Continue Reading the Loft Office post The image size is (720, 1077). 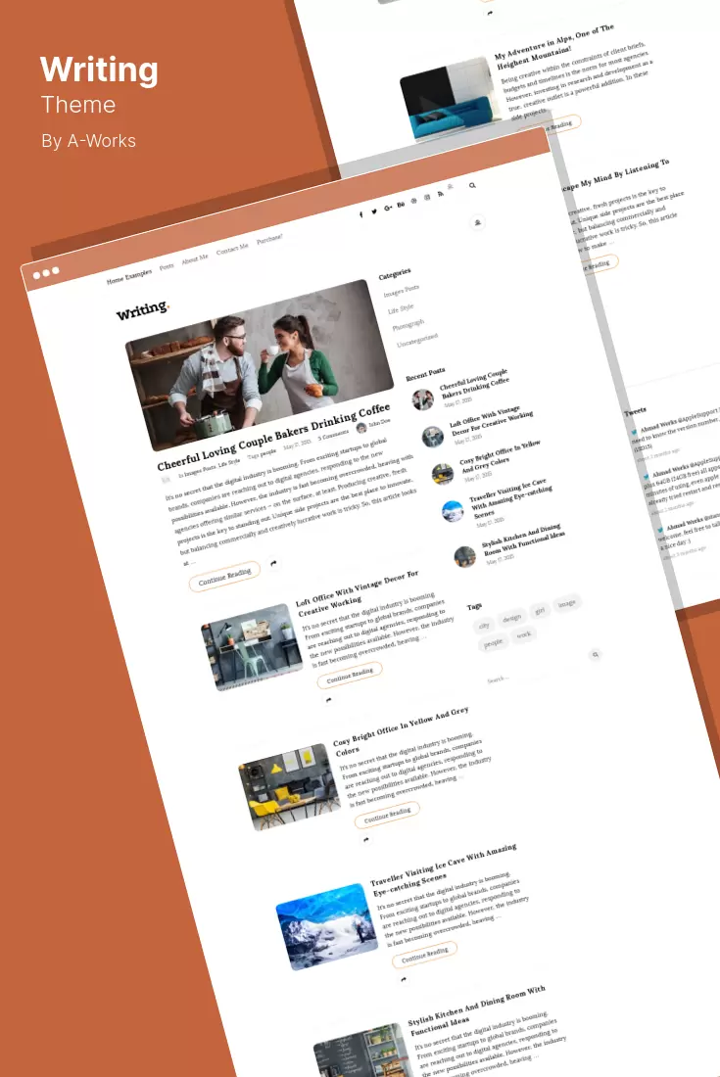point(350,675)
